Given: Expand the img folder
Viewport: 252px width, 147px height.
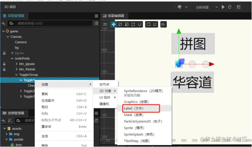Looking at the screenshot, I should (x=7, y=134).
